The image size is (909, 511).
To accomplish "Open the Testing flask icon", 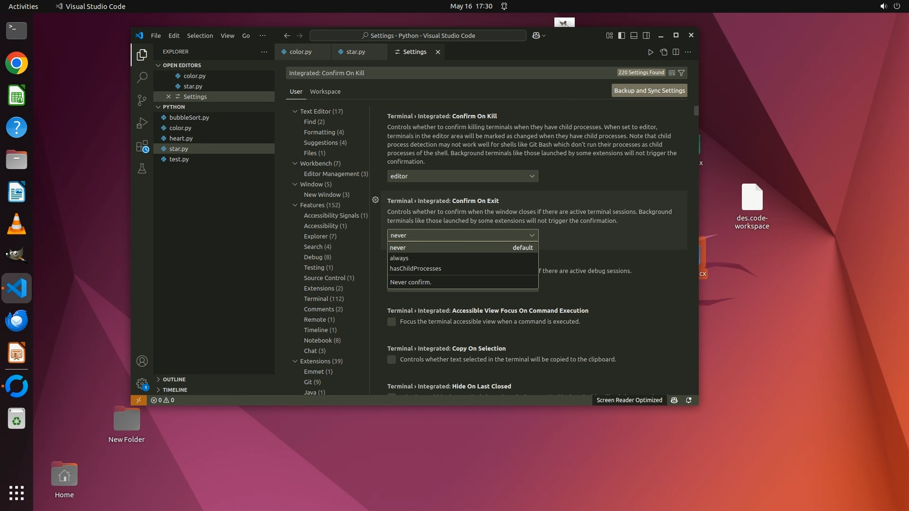I will [x=142, y=169].
